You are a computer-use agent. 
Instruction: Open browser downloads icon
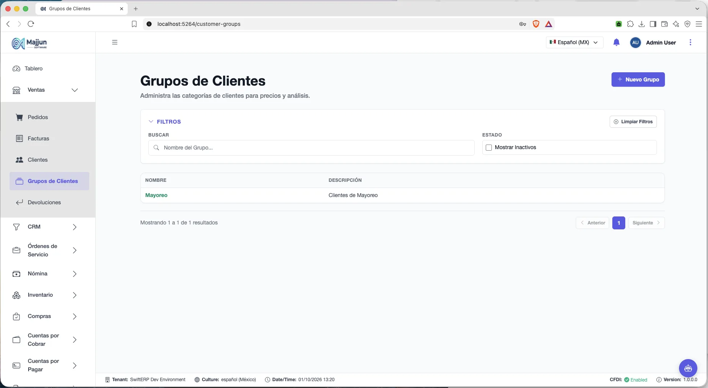tap(642, 24)
